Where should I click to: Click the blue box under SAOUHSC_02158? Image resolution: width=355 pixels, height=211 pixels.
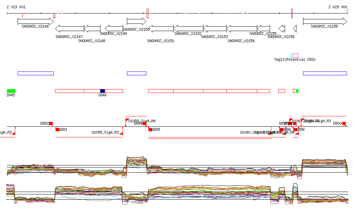click(x=325, y=73)
